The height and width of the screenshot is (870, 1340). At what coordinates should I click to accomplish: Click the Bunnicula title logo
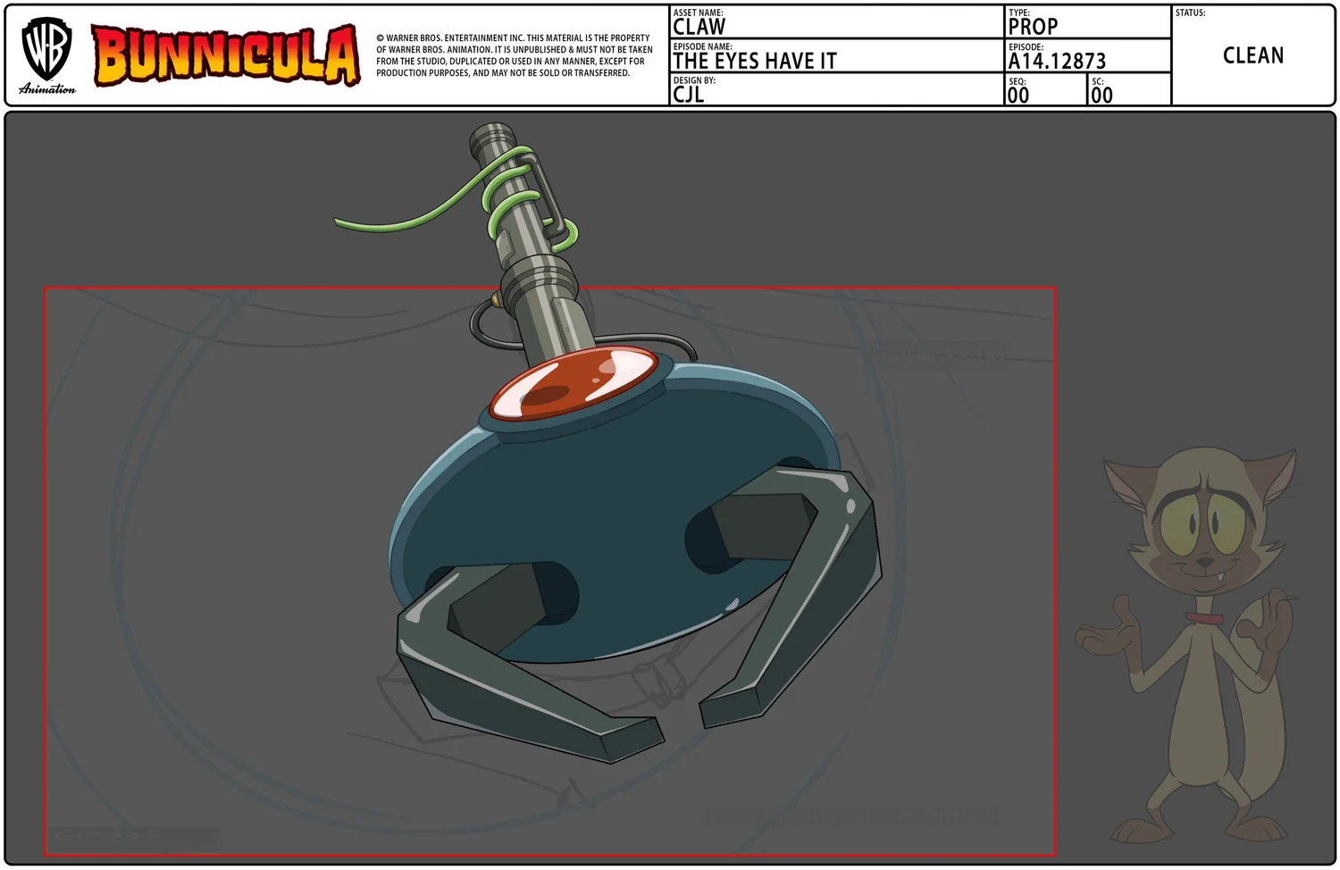(x=226, y=55)
